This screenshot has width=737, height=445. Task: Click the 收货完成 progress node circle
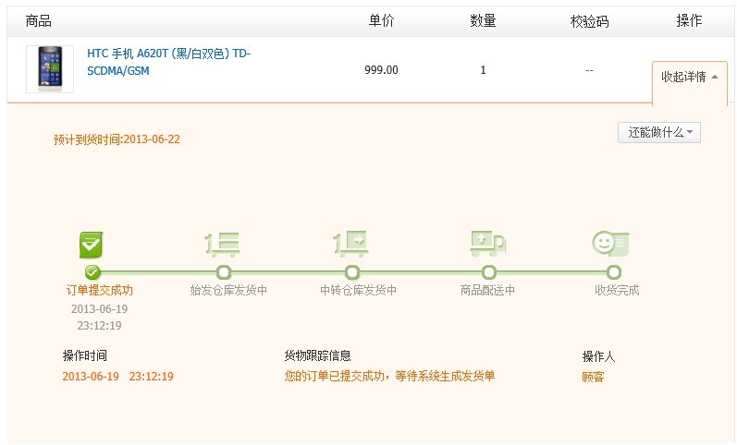pos(613,272)
